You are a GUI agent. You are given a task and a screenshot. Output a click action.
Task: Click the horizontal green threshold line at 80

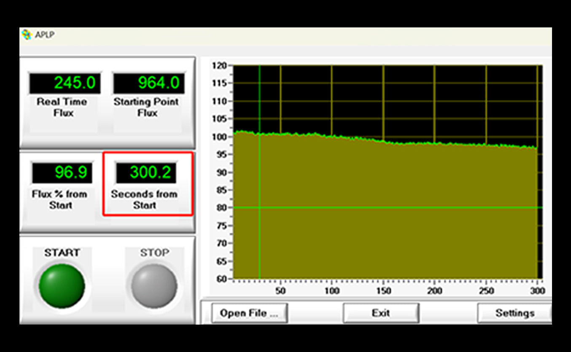tap(380, 207)
